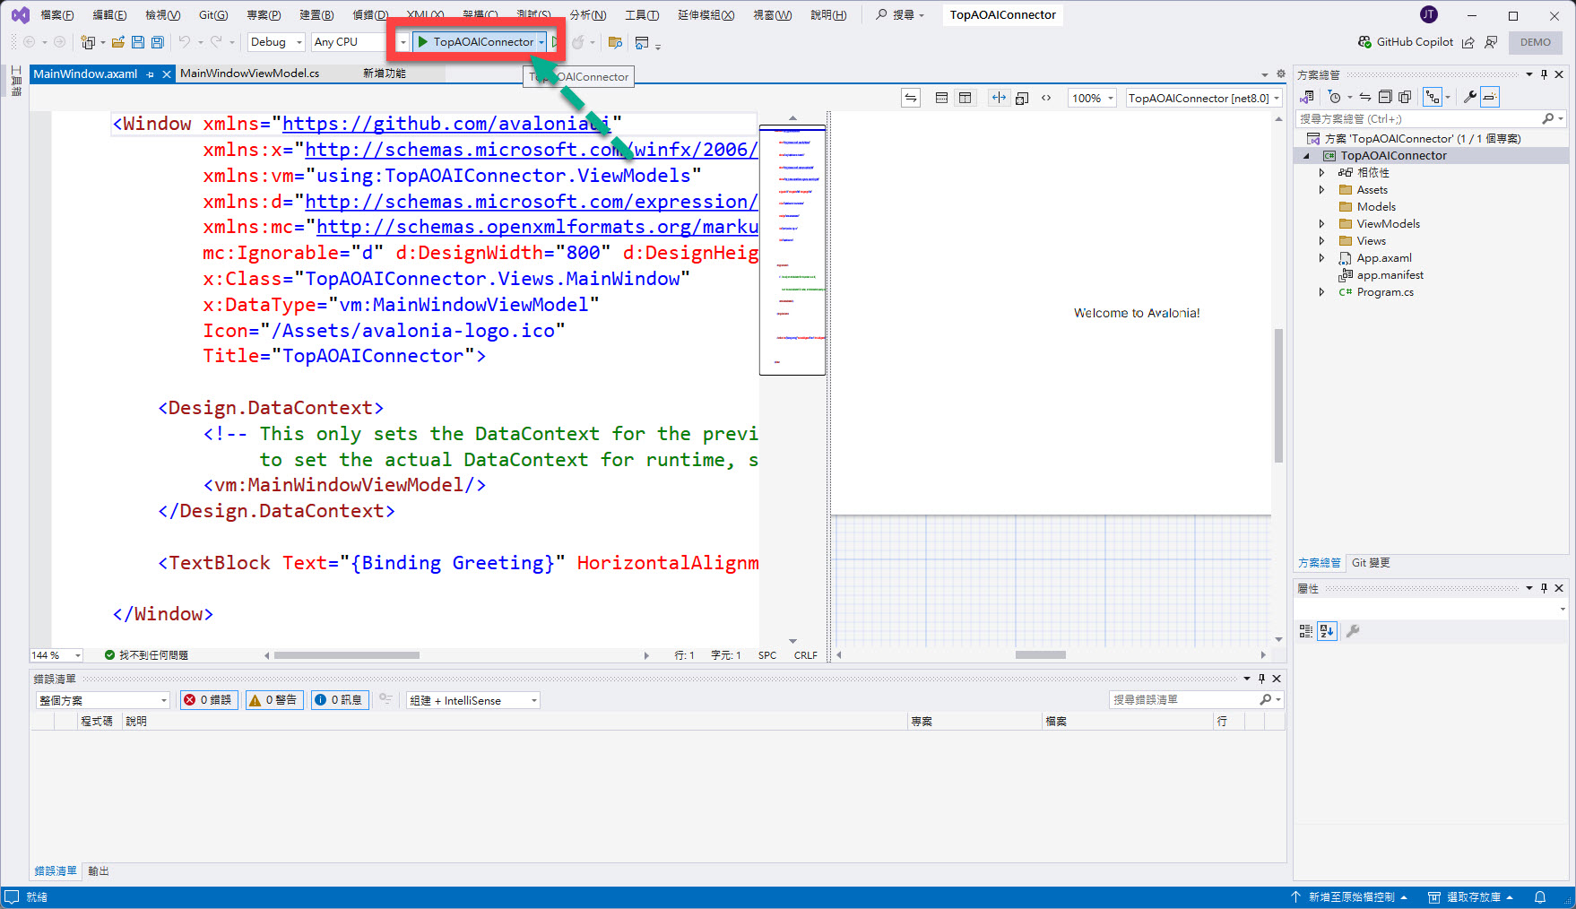The image size is (1576, 909).
Task: Close the MainWindow.axaml tab
Action: 167,74
